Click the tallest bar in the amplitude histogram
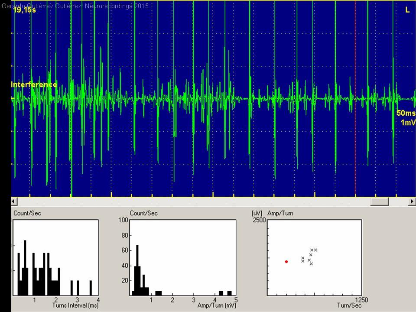The height and width of the screenshot is (312, 416). (137, 270)
